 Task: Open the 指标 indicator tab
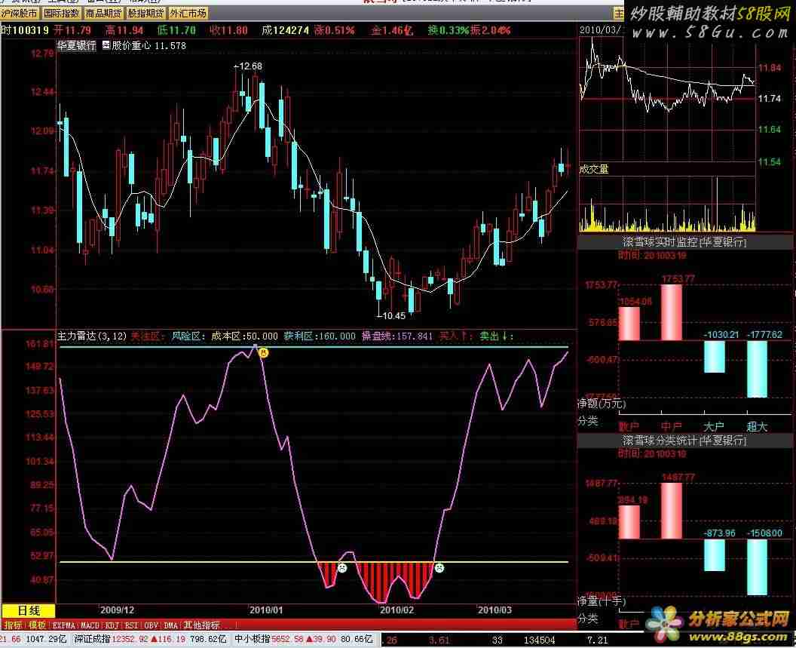(13, 625)
